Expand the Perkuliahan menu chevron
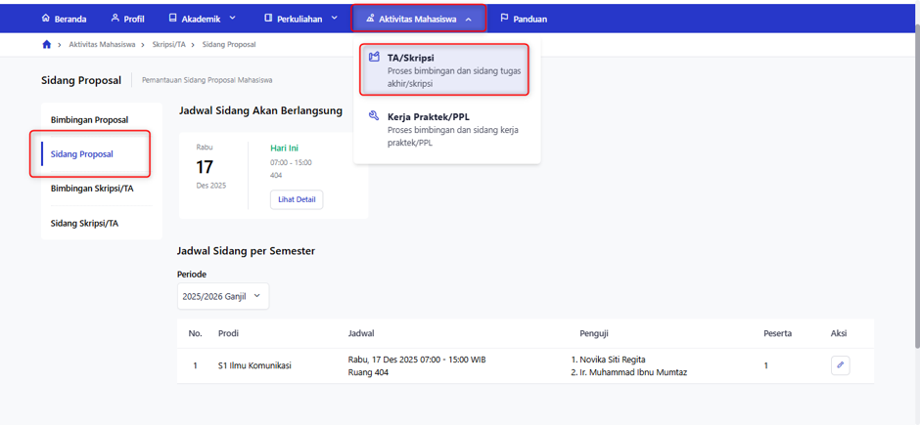Viewport: 920px width, 425px height. pos(335,19)
